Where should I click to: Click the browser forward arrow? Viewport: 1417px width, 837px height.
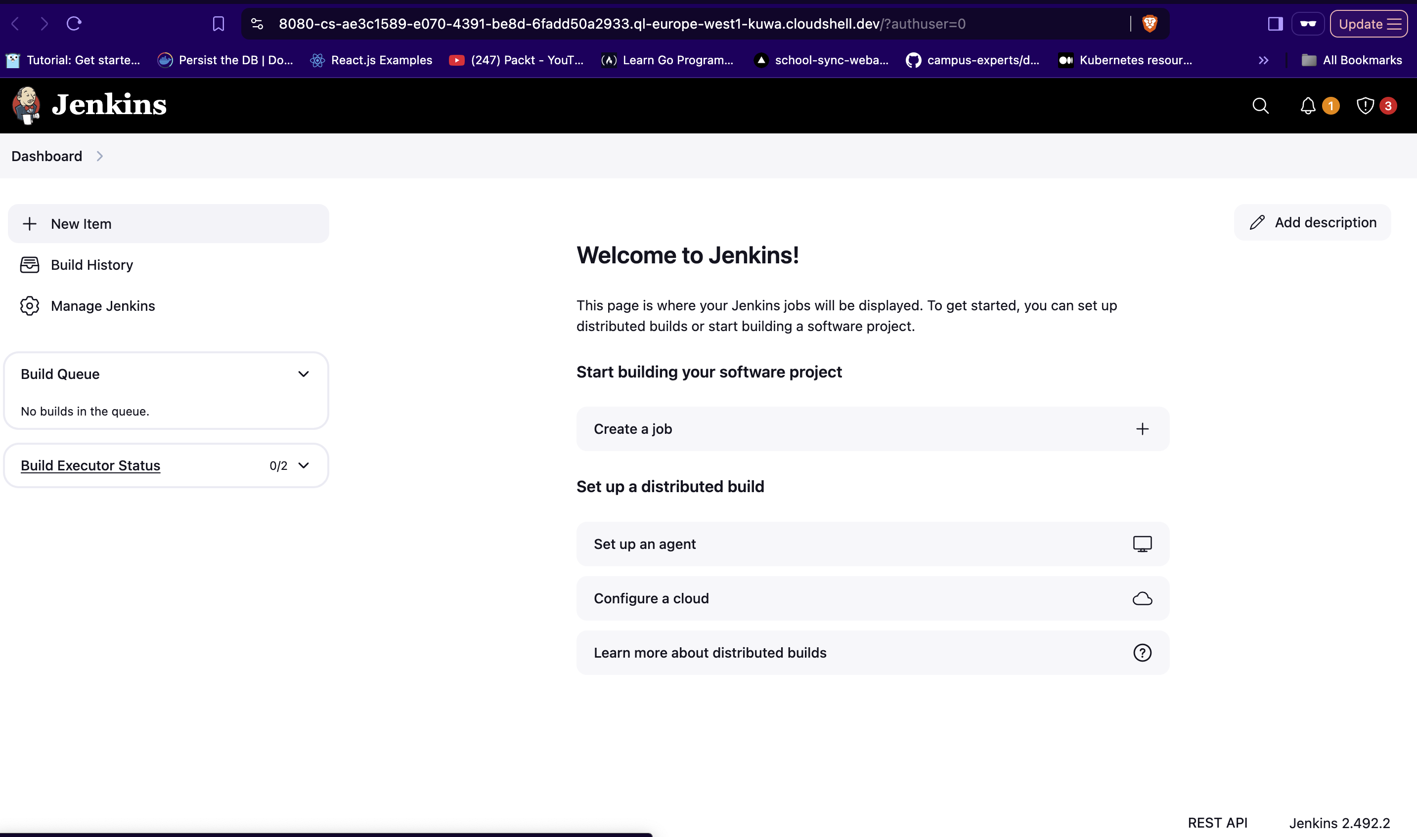[x=44, y=24]
